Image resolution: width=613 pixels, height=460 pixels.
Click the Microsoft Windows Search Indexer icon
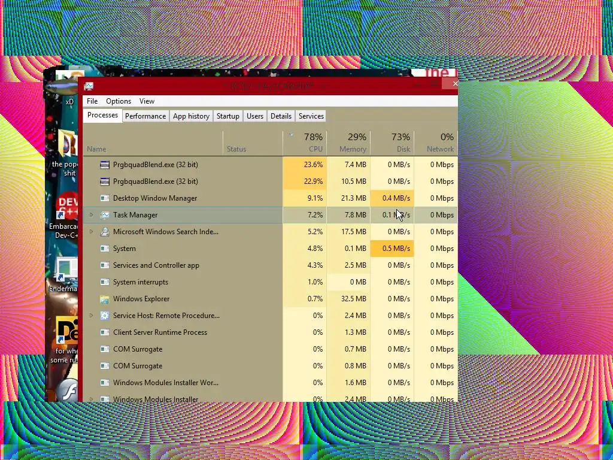click(x=104, y=232)
